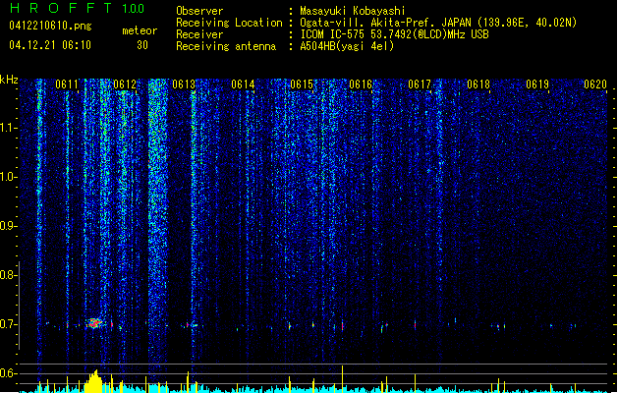This screenshot has height=393, width=618.
Task: Click the 0.7 kHz axis label
Action: [x=8, y=324]
